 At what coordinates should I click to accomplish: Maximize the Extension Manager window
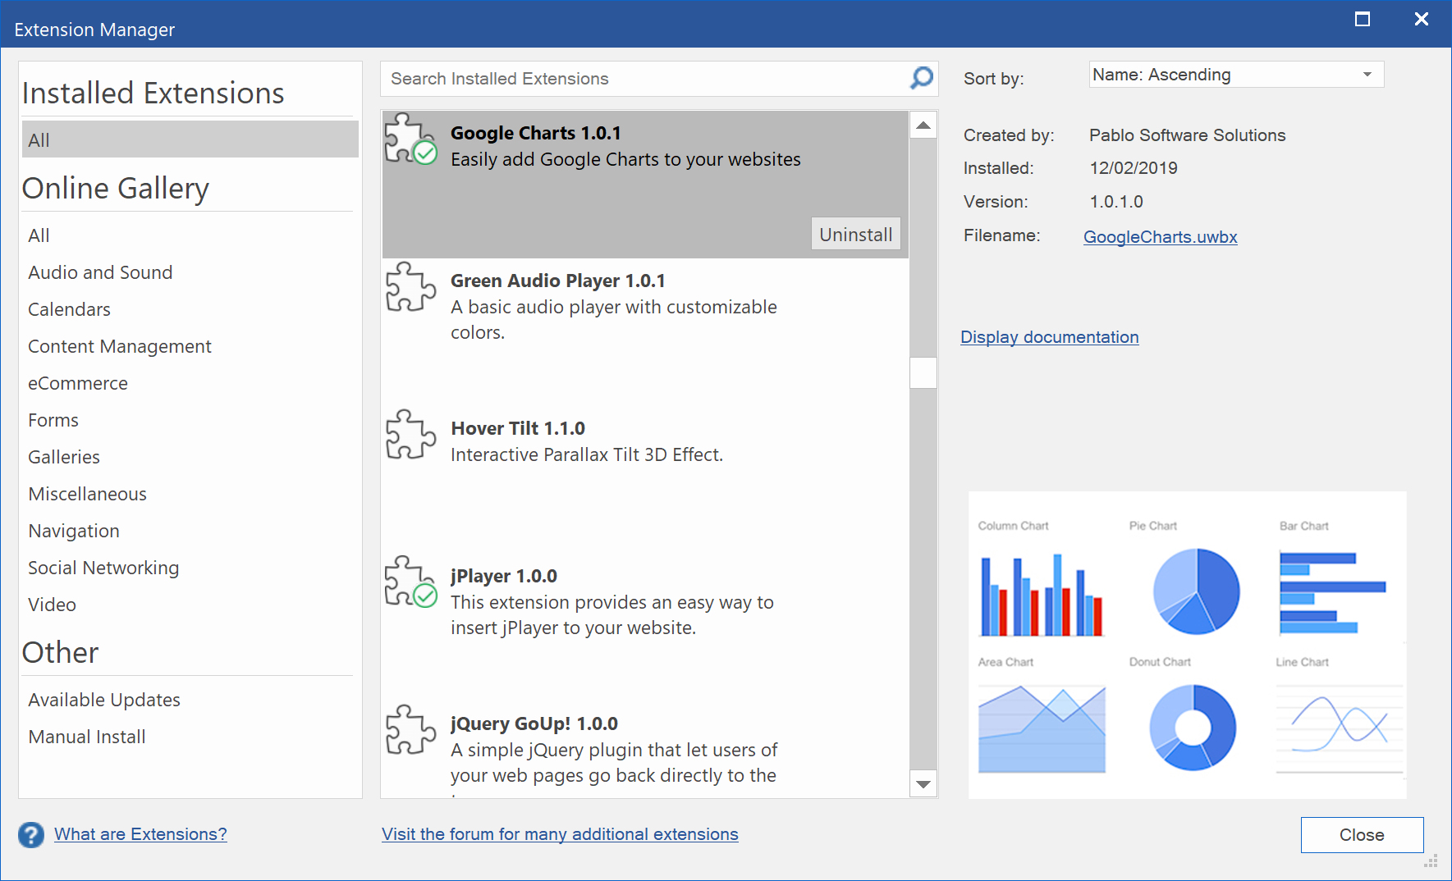[1363, 19]
